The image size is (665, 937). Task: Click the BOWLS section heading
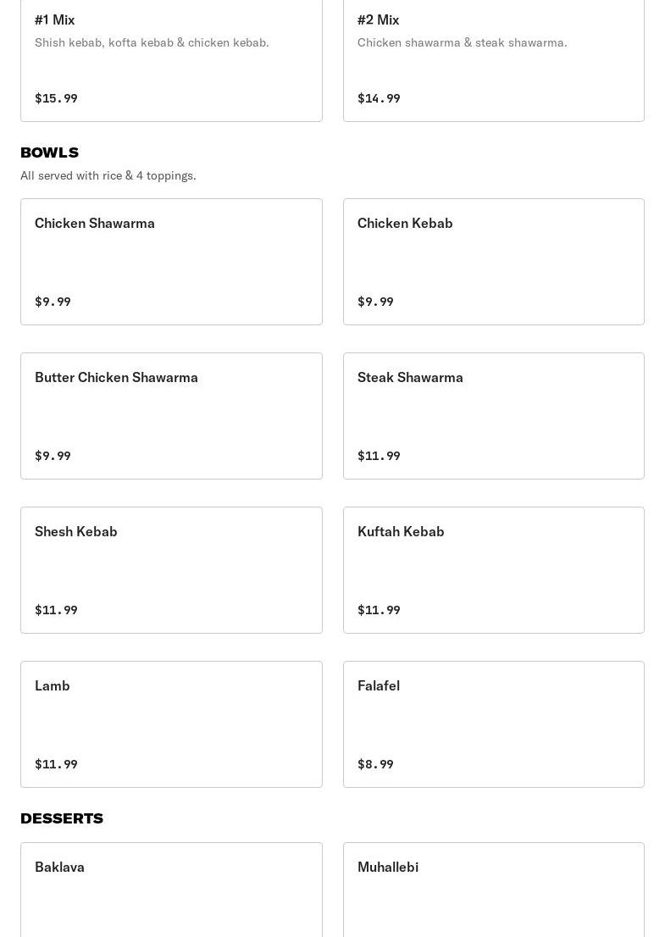[49, 152]
